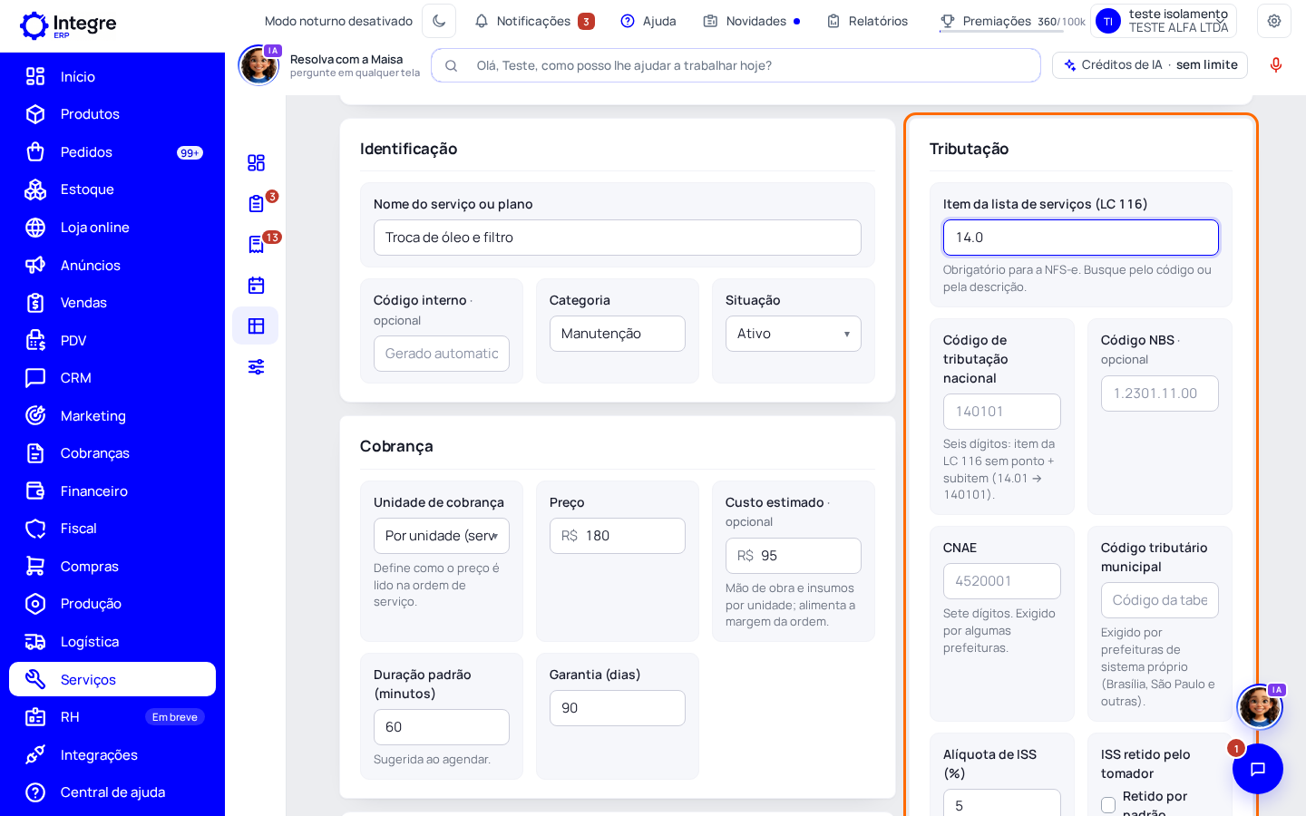This screenshot has height=816, width=1306.
Task: Open settings gear icon
Action: (x=1274, y=21)
